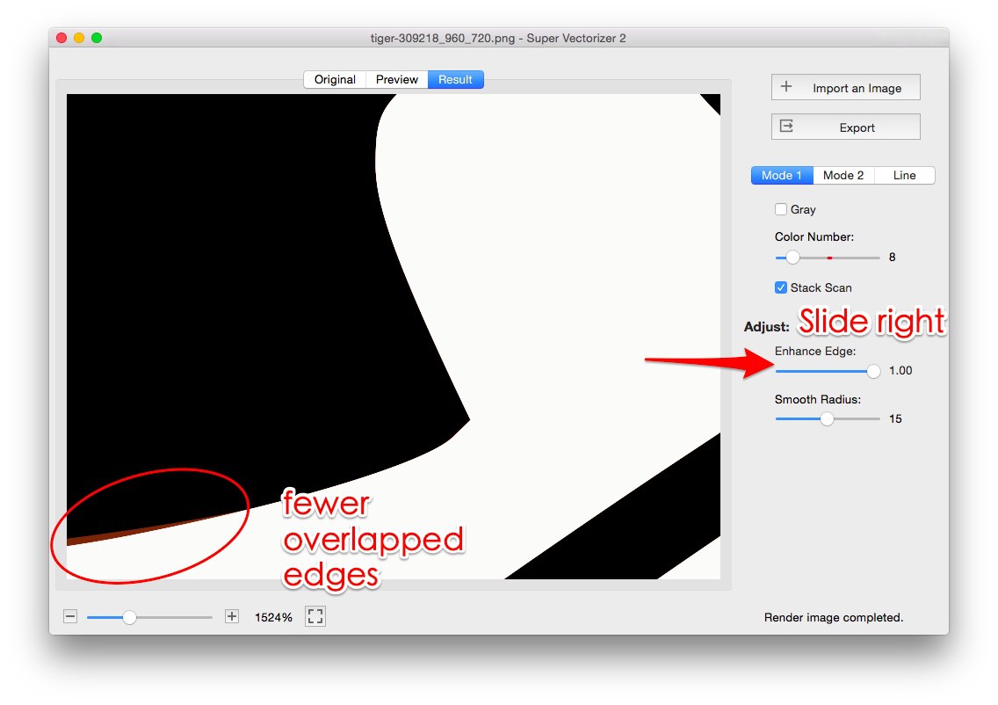Switch to the Line tracing mode
This screenshot has width=998, height=705.
[x=905, y=175]
